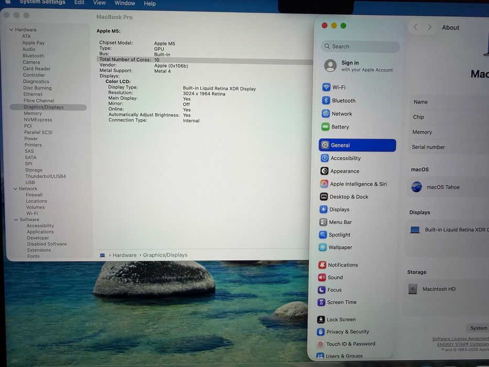
Task: Click the macOS Tahoe icon
Action: pos(416,187)
